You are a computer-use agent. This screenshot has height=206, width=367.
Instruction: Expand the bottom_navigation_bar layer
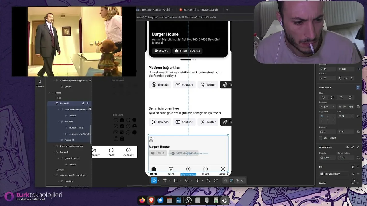(54, 146)
